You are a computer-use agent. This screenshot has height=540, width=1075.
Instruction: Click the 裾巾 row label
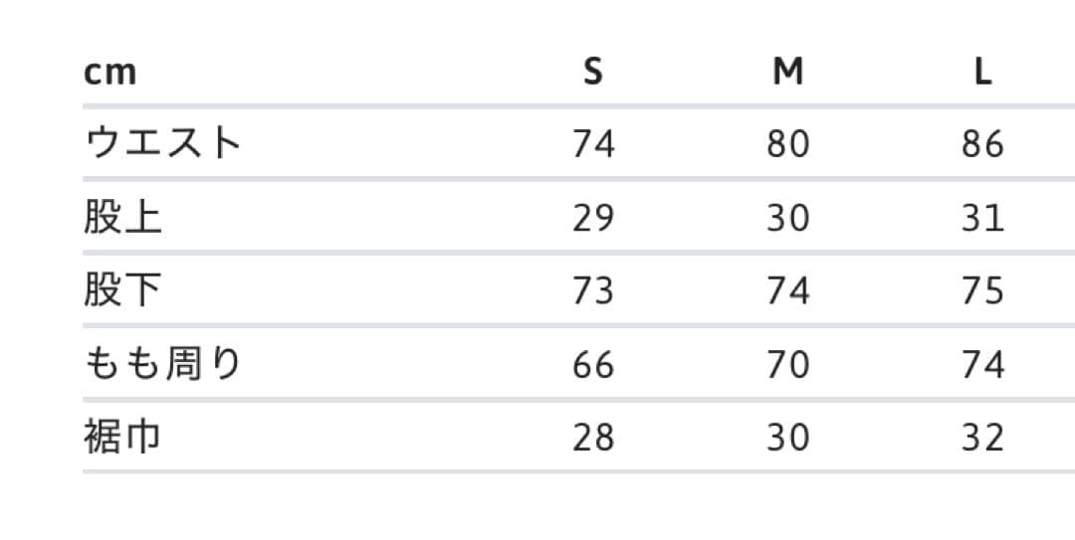click(122, 438)
